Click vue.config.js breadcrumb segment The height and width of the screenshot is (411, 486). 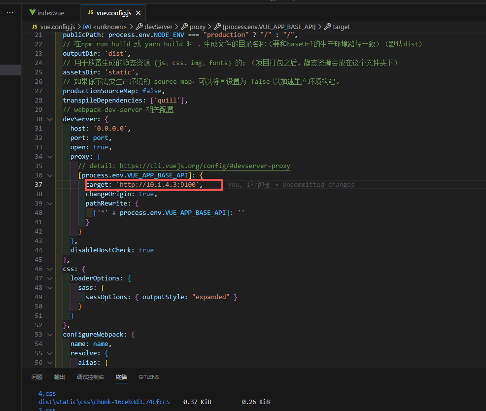point(58,27)
